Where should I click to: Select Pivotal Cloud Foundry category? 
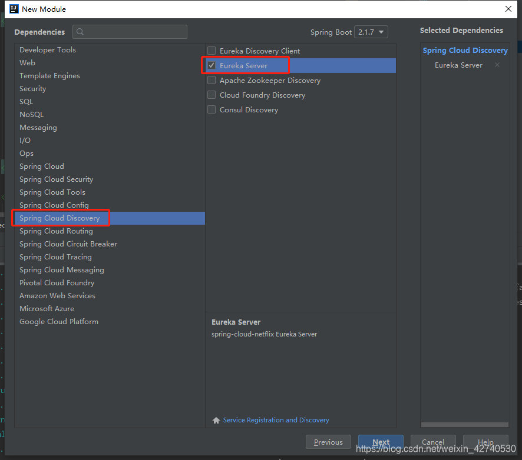110,283
